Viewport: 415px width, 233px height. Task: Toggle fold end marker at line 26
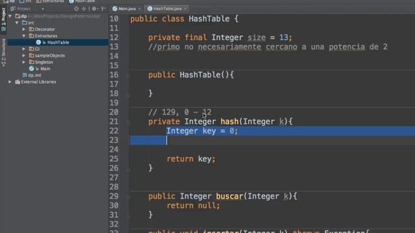pyautogui.click(x=128, y=170)
